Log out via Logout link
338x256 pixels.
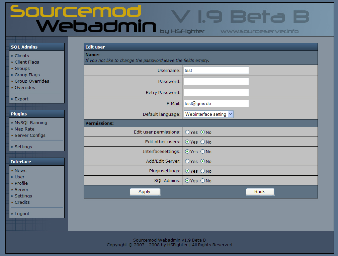click(22, 214)
